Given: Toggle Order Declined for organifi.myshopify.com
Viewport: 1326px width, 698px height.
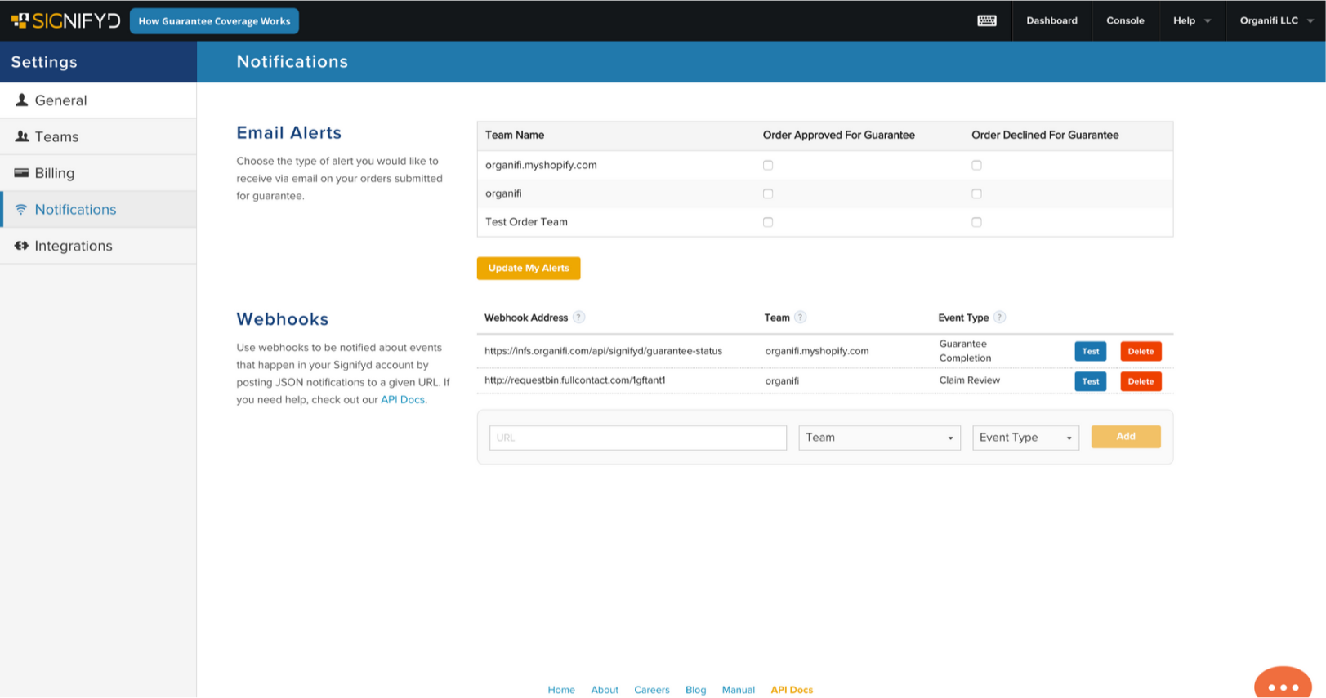Looking at the screenshot, I should [x=976, y=165].
